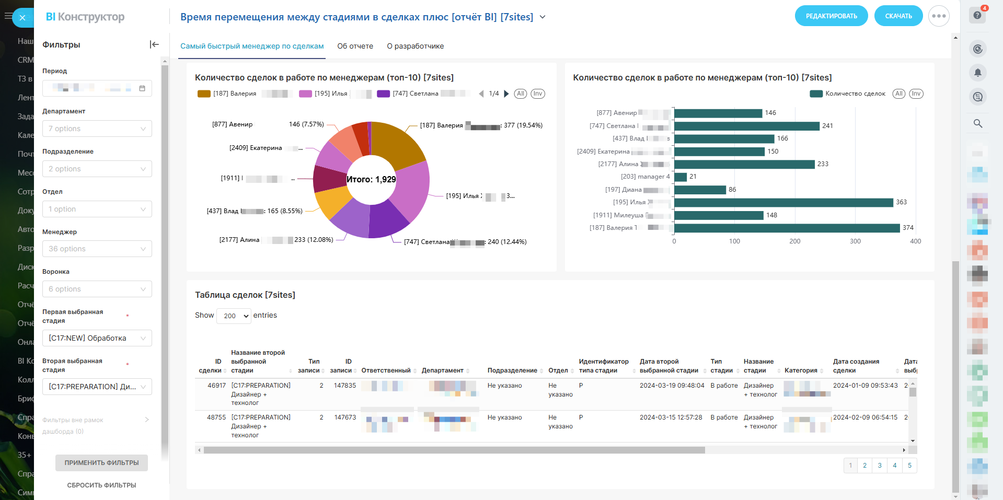Open the three-dots more options button

coord(939,16)
